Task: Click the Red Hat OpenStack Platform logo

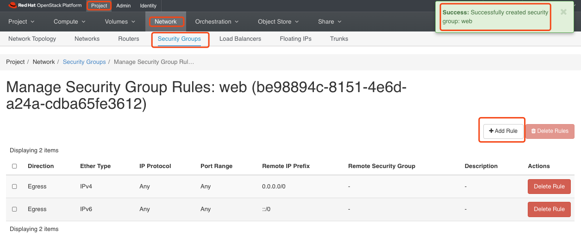Action: click(45, 6)
